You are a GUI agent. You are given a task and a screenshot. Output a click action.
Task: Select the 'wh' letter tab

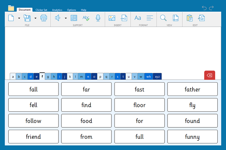pos(149,76)
